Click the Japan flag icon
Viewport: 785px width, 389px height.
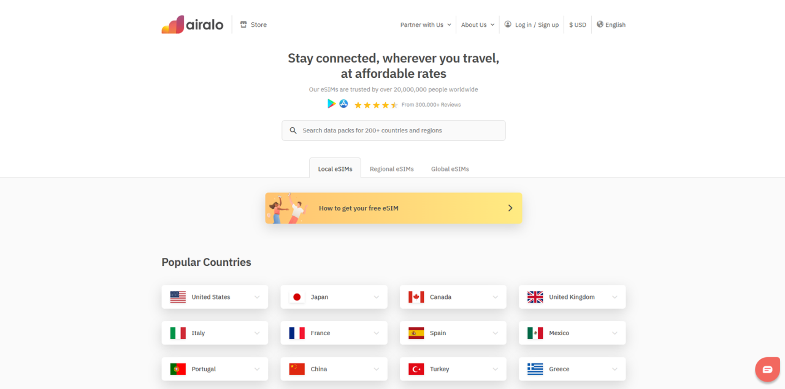297,297
